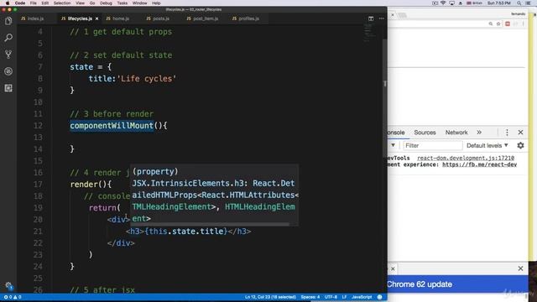Click the Chrome zoom magnifier in the address bar

point(491,23)
